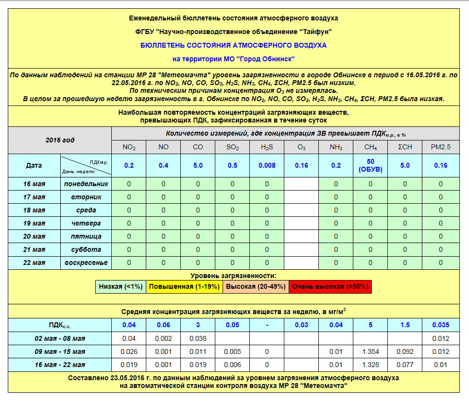Click the blue bulletin title "БЮЛЛЕТЕНЬ СОСТОЯНИЯ АТМОСФЕРНОГО ВОЗДУХА"
Image resolution: width=469 pixels, height=404 pixels.
click(x=233, y=45)
